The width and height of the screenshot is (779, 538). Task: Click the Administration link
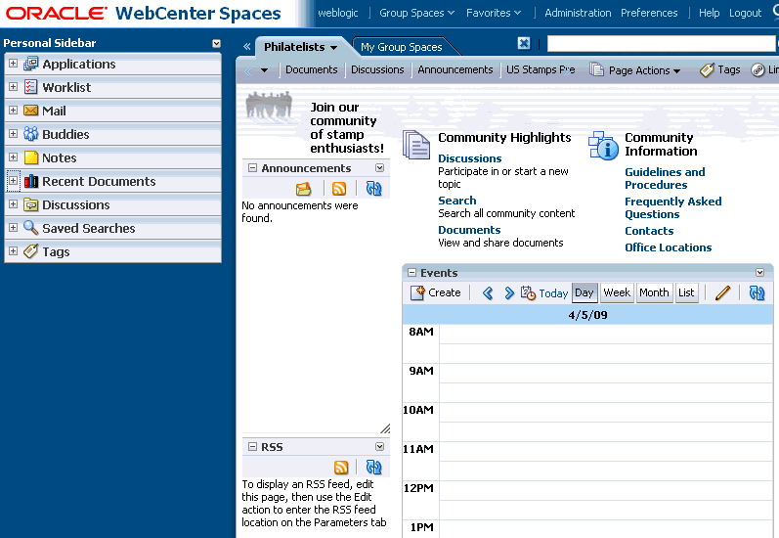[578, 13]
